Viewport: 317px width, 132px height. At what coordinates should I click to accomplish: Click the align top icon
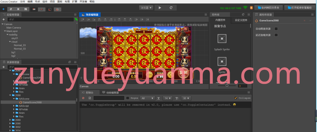(82, 20)
